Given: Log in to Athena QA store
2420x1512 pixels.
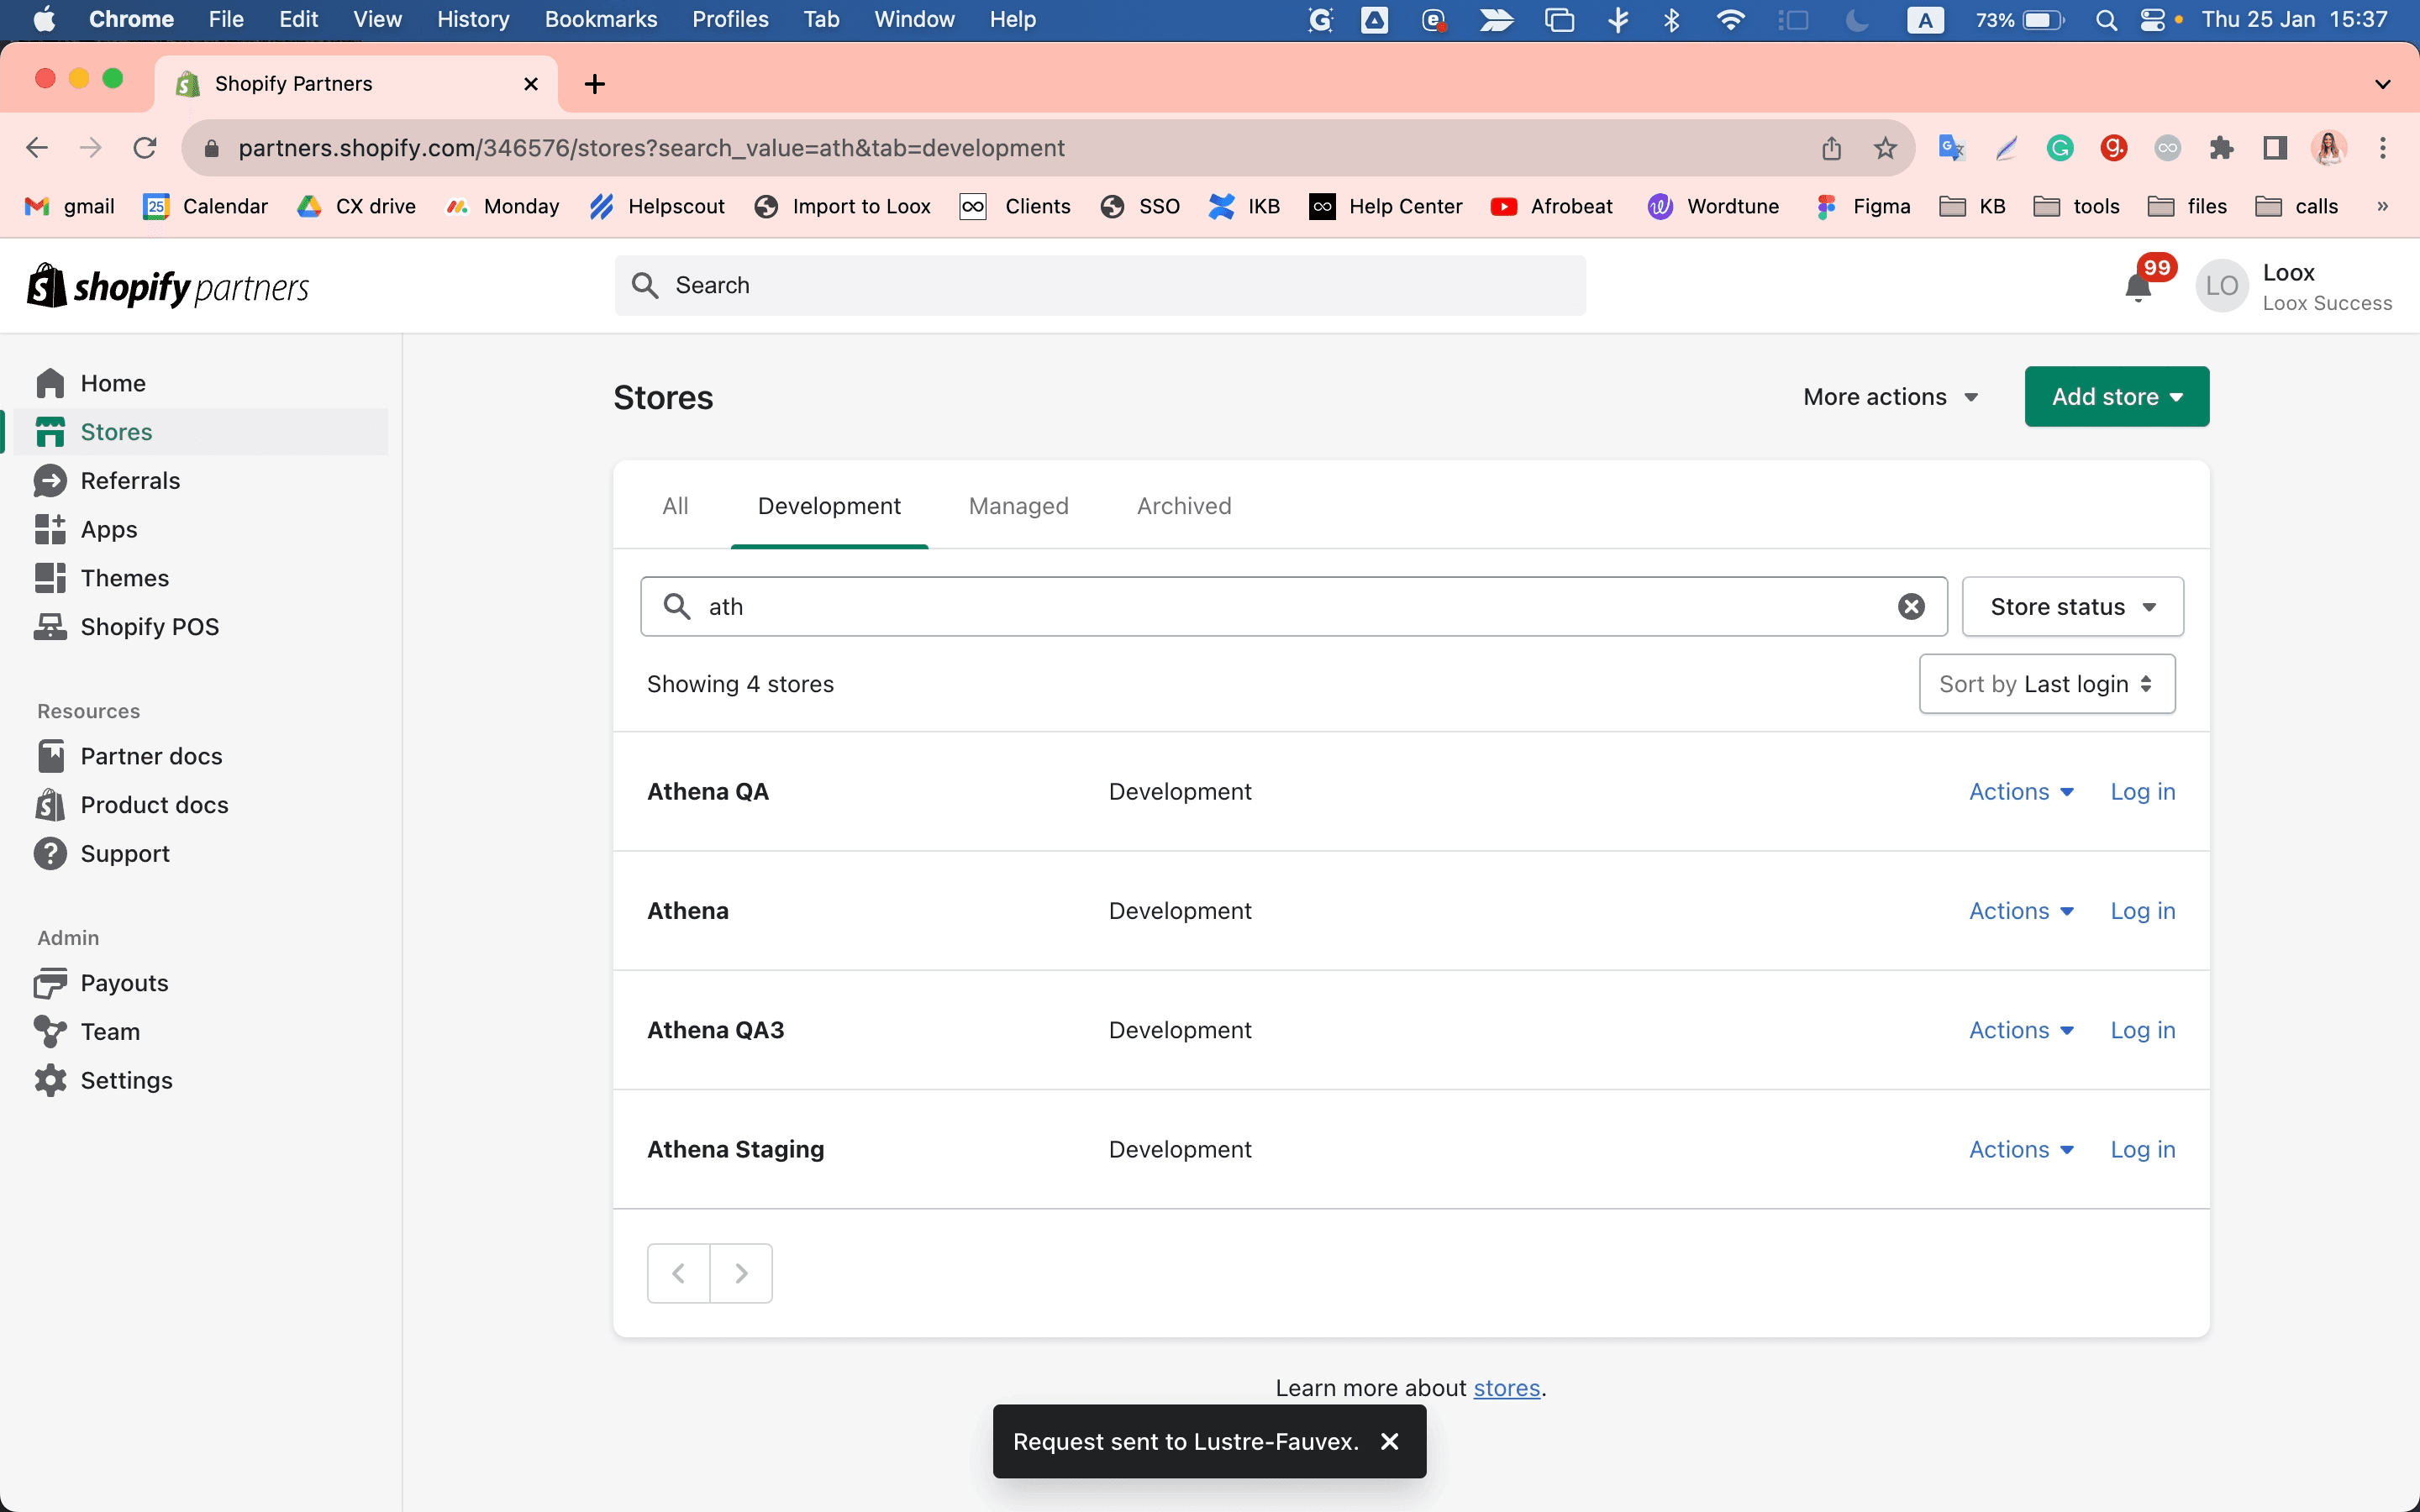Looking at the screenshot, I should (2143, 792).
